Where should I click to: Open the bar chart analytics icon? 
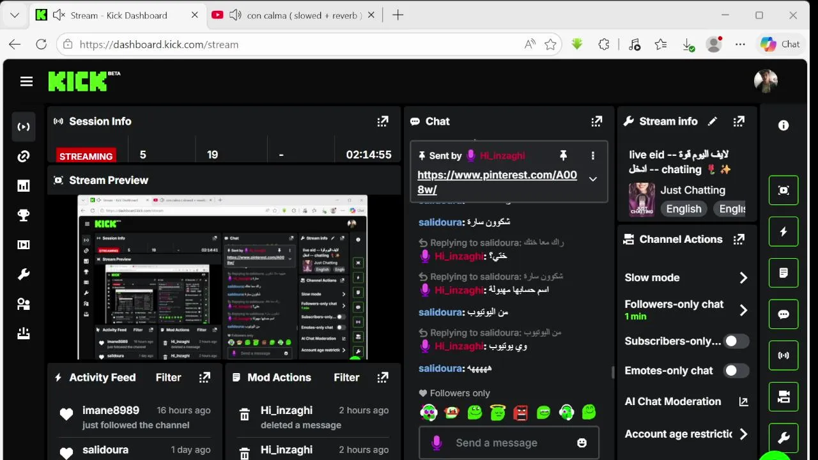24,186
